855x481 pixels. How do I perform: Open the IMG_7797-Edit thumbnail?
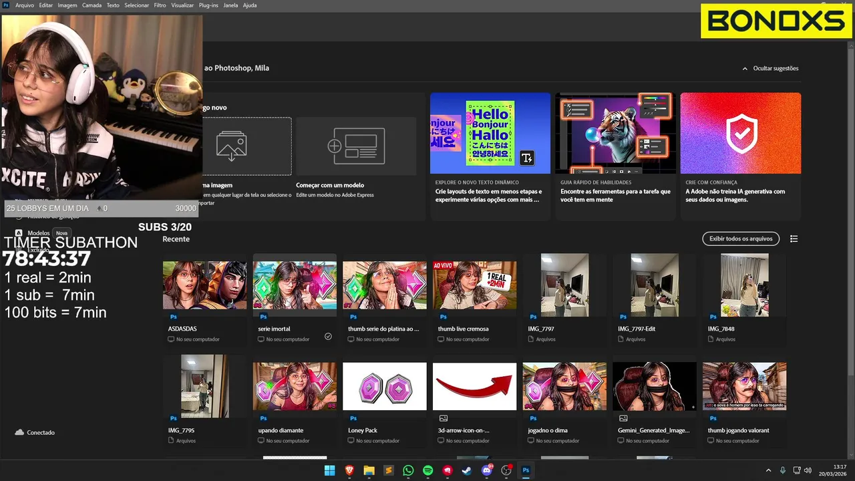pos(655,285)
